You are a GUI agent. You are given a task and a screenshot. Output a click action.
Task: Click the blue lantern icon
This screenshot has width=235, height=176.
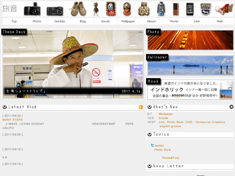coord(161,9)
